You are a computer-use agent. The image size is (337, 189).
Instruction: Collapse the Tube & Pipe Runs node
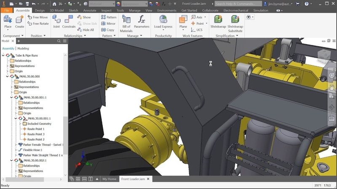coord(3,55)
